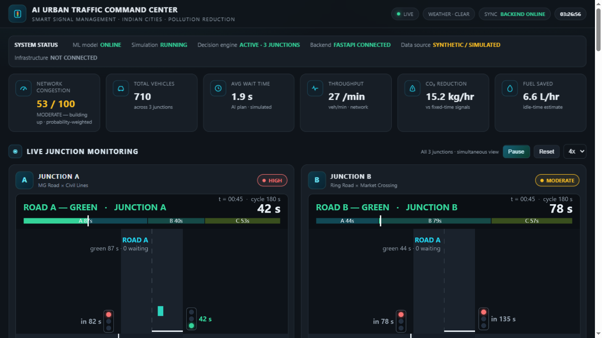Click green 44 s · 0 waiting label
This screenshot has height=338, width=602.
(x=412, y=248)
